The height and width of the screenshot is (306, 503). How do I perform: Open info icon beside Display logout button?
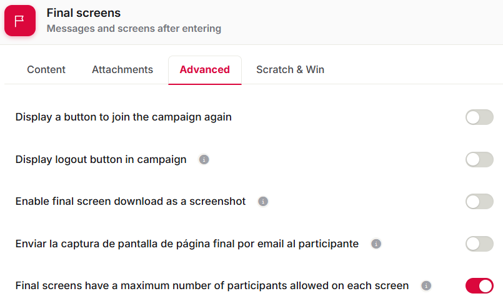pyautogui.click(x=204, y=159)
